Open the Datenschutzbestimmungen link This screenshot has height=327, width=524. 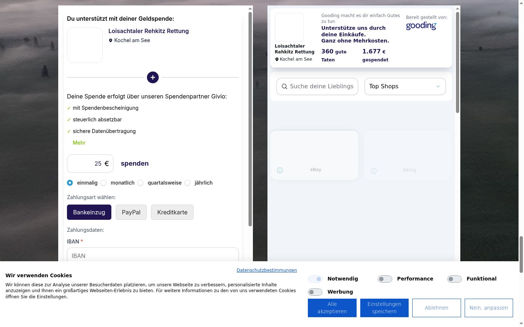(x=267, y=270)
